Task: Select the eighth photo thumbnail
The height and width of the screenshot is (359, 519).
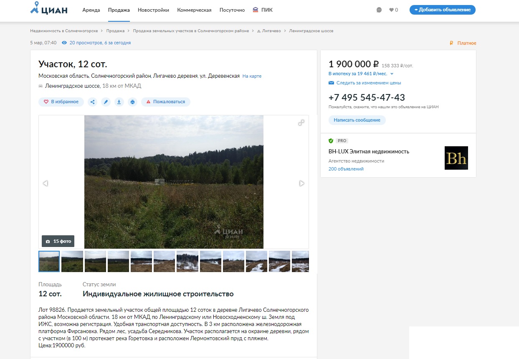Action: pyautogui.click(x=210, y=262)
